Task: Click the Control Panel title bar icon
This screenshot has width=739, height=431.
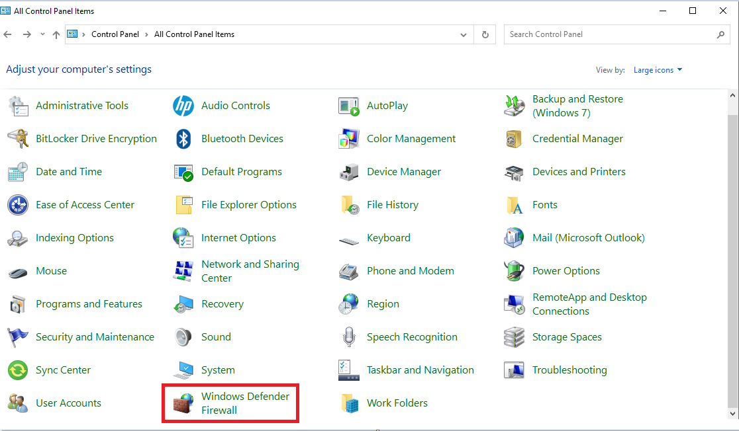Action: [x=5, y=11]
